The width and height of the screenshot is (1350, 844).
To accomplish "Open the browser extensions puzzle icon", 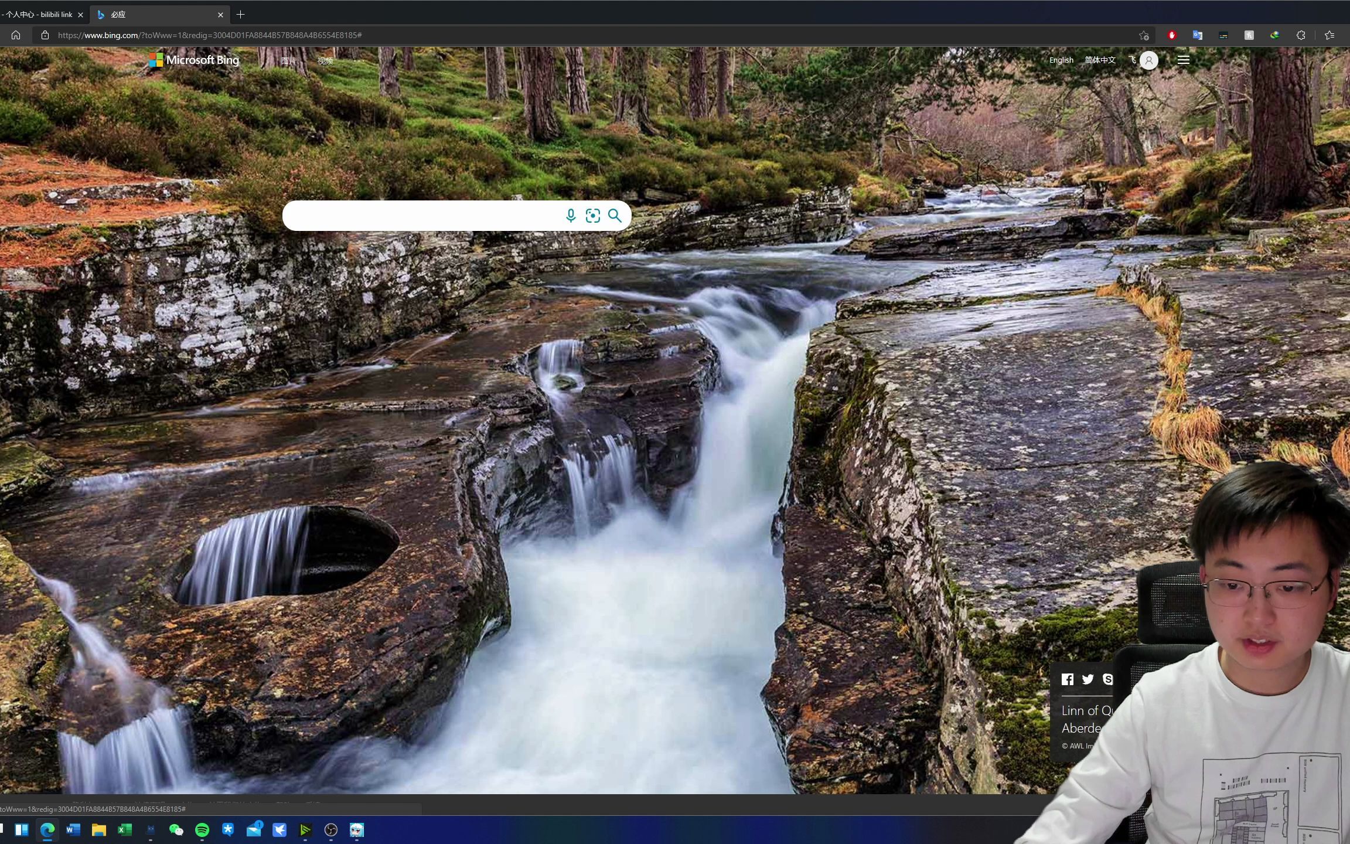I will coord(1300,35).
